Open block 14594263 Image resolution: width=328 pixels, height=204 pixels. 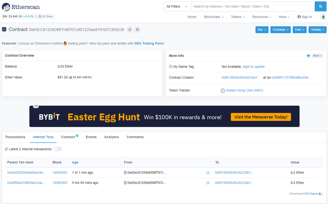point(60,173)
